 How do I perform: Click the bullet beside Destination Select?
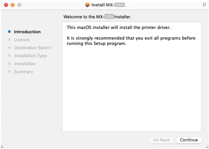(x=9, y=48)
